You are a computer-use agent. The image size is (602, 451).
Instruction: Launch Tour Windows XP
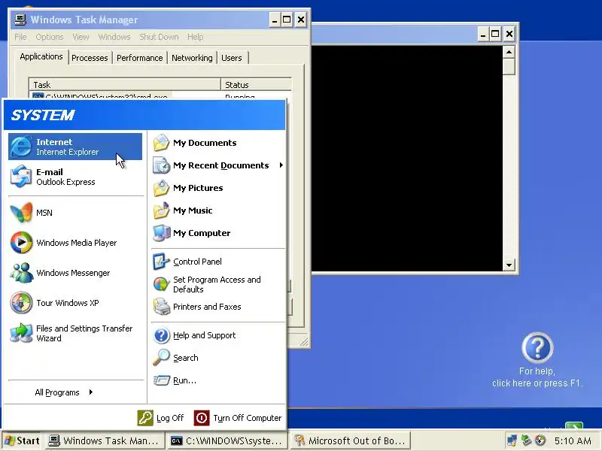[x=75, y=303]
